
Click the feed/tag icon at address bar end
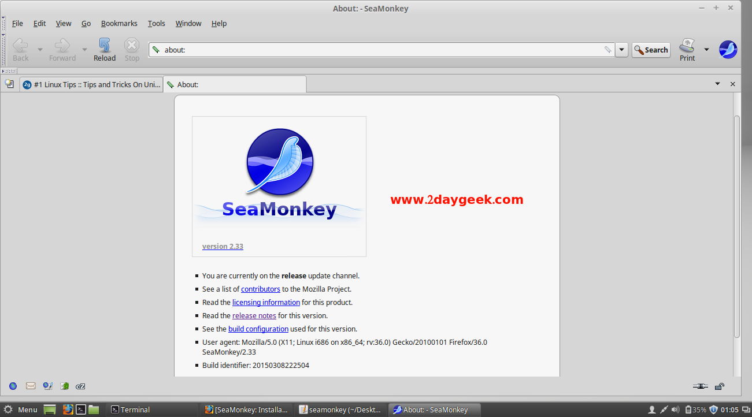click(x=607, y=50)
